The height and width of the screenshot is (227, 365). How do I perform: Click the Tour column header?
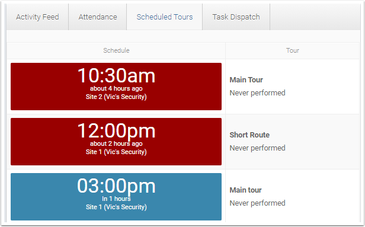point(293,50)
